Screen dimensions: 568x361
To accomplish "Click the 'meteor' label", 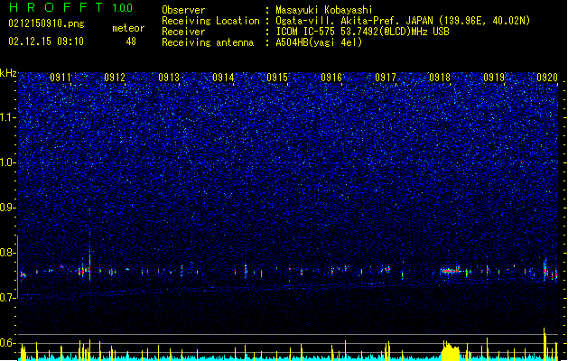I will 128,28.
